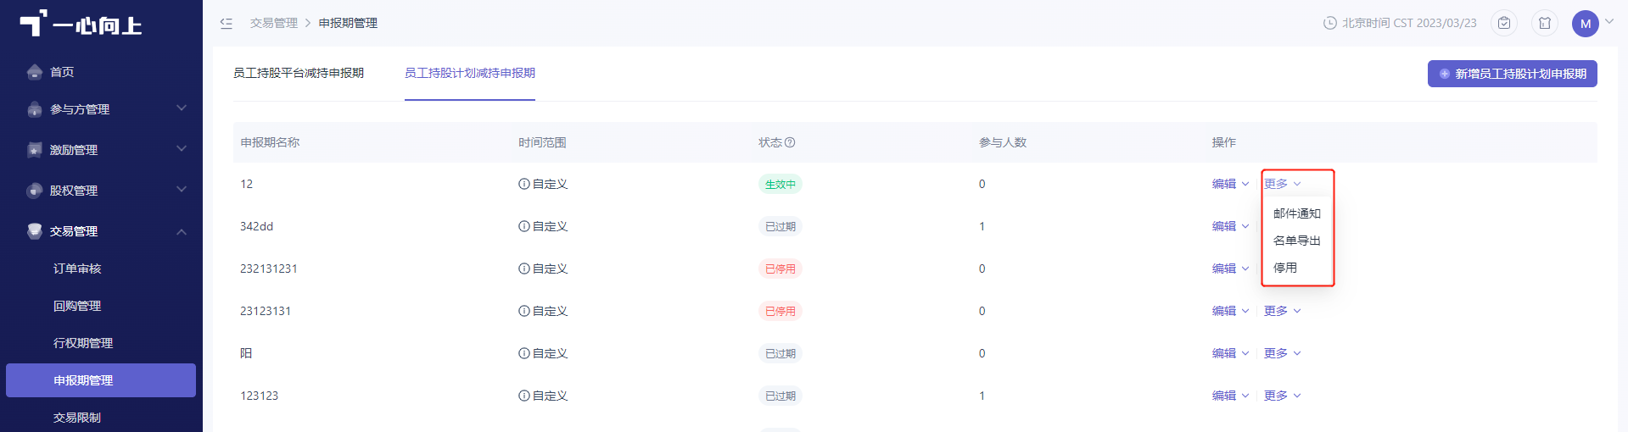
Task: Switch to 员工持股平台减持申报期 tab
Action: [x=299, y=73]
